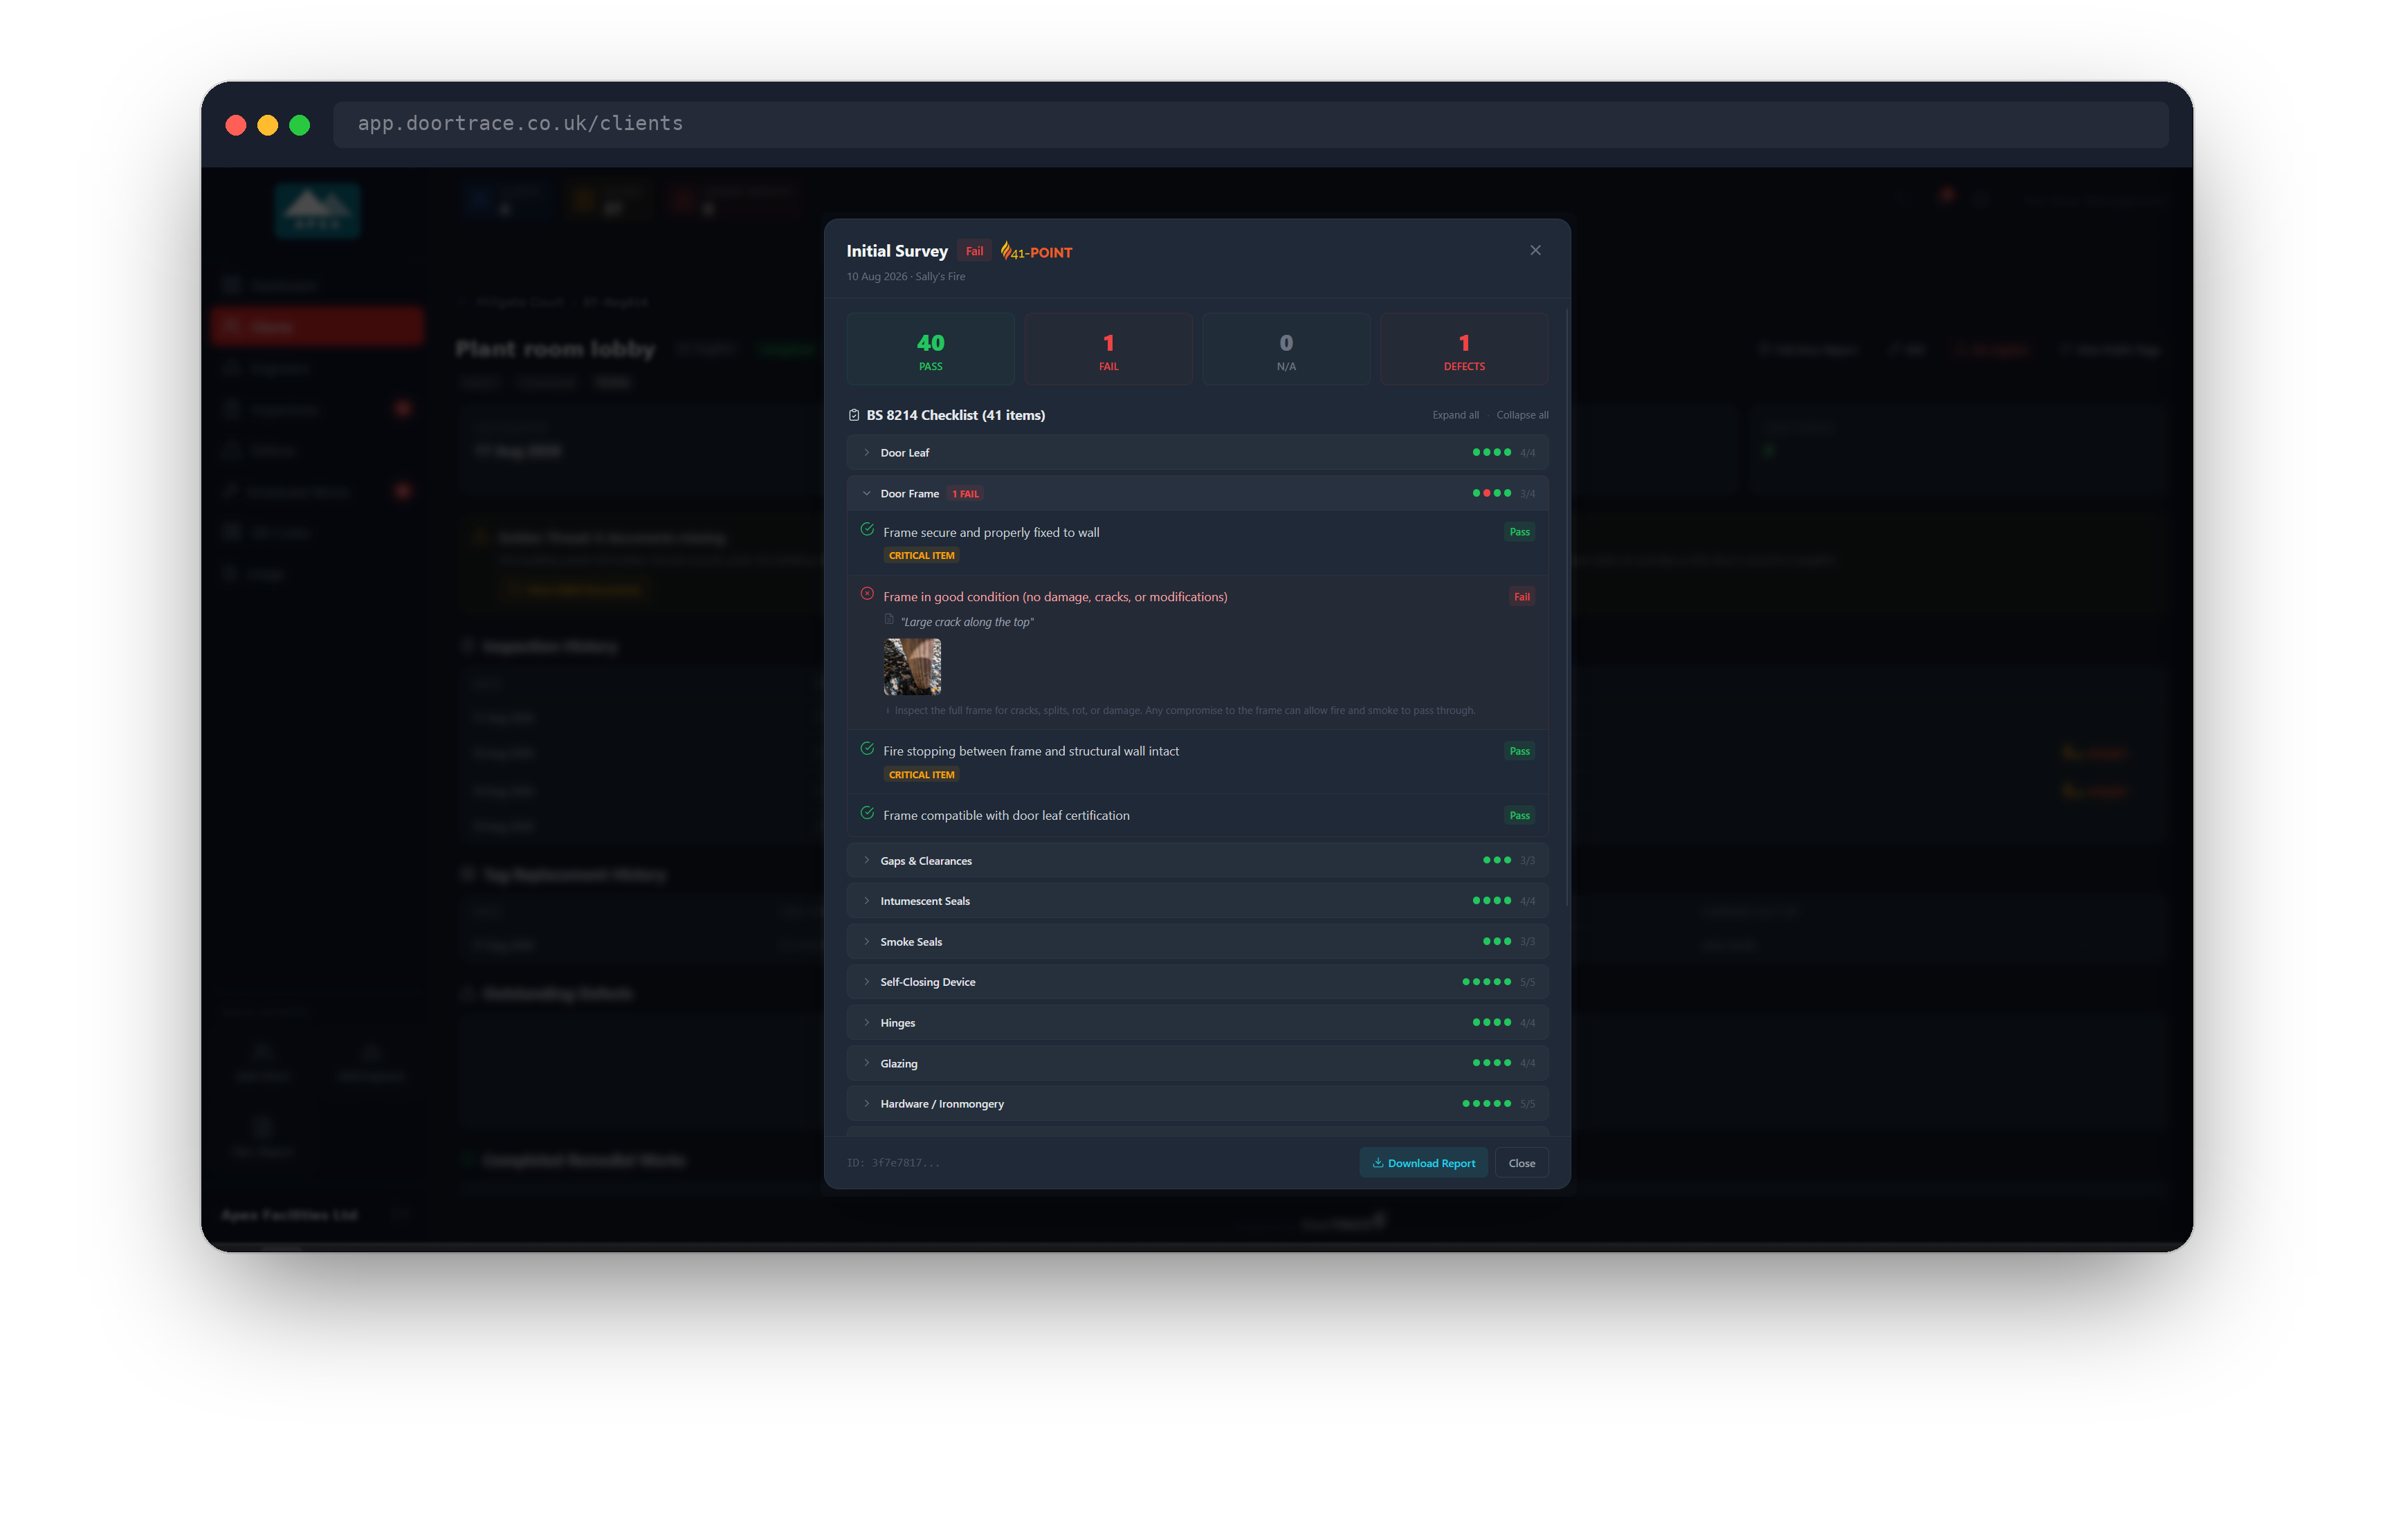The height and width of the screenshot is (1540, 2394).
Task: Close the Initial Survey dialog with X icon
Action: pyautogui.click(x=1535, y=250)
